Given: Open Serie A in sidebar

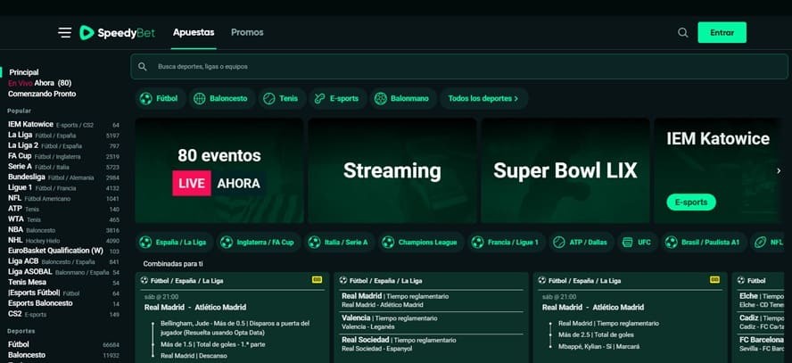Looking at the screenshot, I should click(63, 167).
